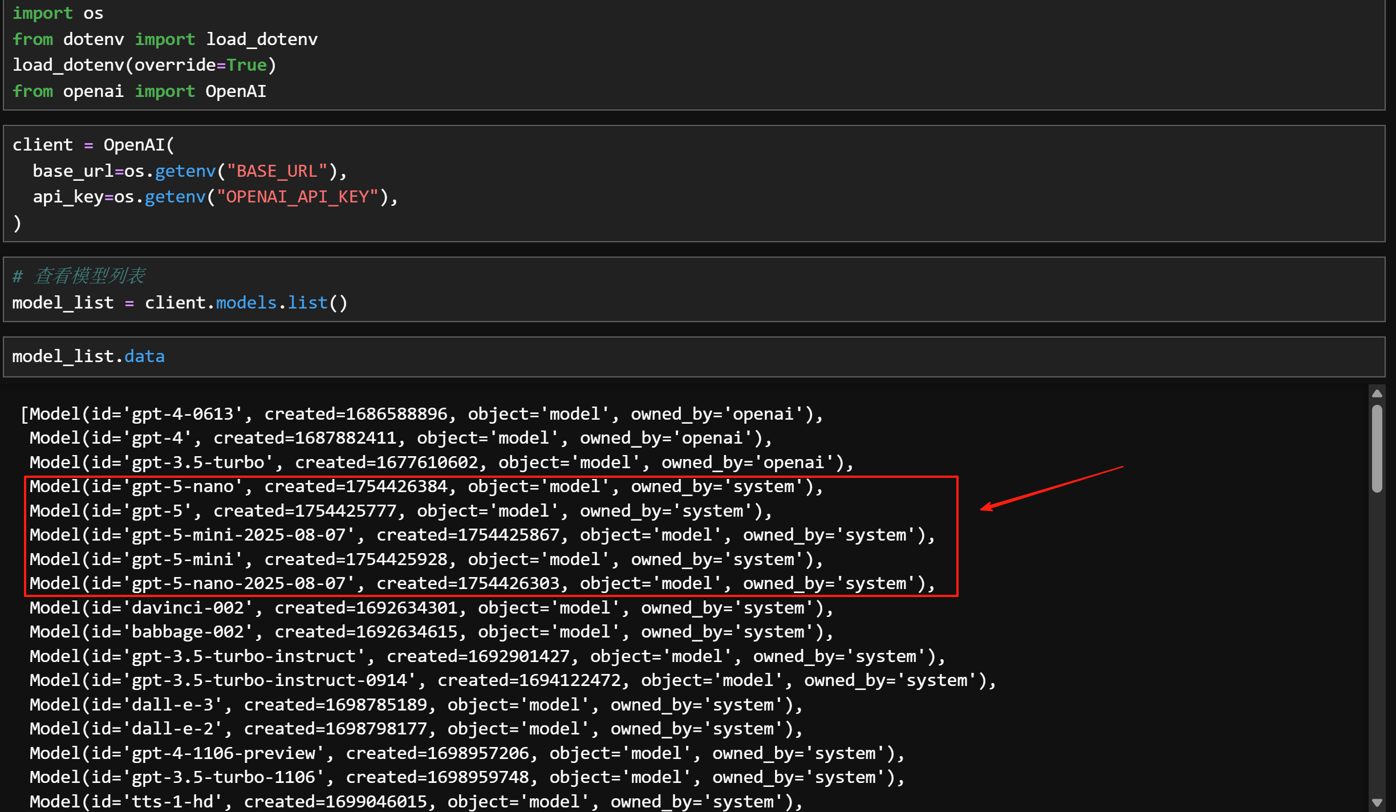Click the 'from openai import OpenAI' line
The width and height of the screenshot is (1396, 812).
click(140, 91)
